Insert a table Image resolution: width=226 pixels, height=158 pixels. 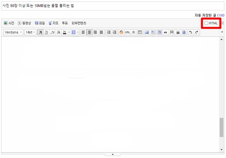139,32
